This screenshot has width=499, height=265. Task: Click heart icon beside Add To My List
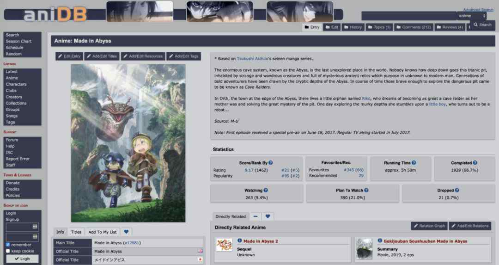(x=126, y=232)
